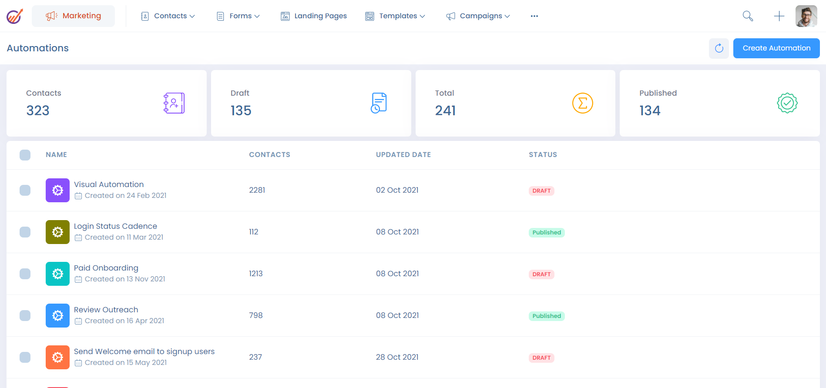Click the CONTACTS column header
The width and height of the screenshot is (826, 388).
tap(269, 155)
